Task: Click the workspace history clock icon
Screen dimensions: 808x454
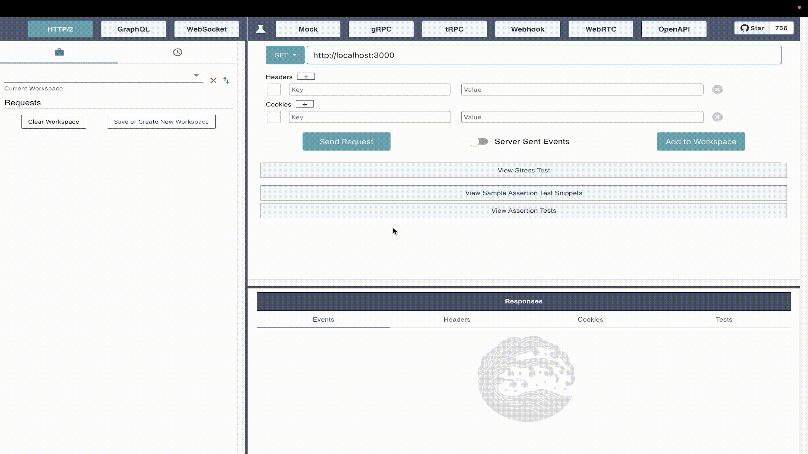Action: point(178,52)
